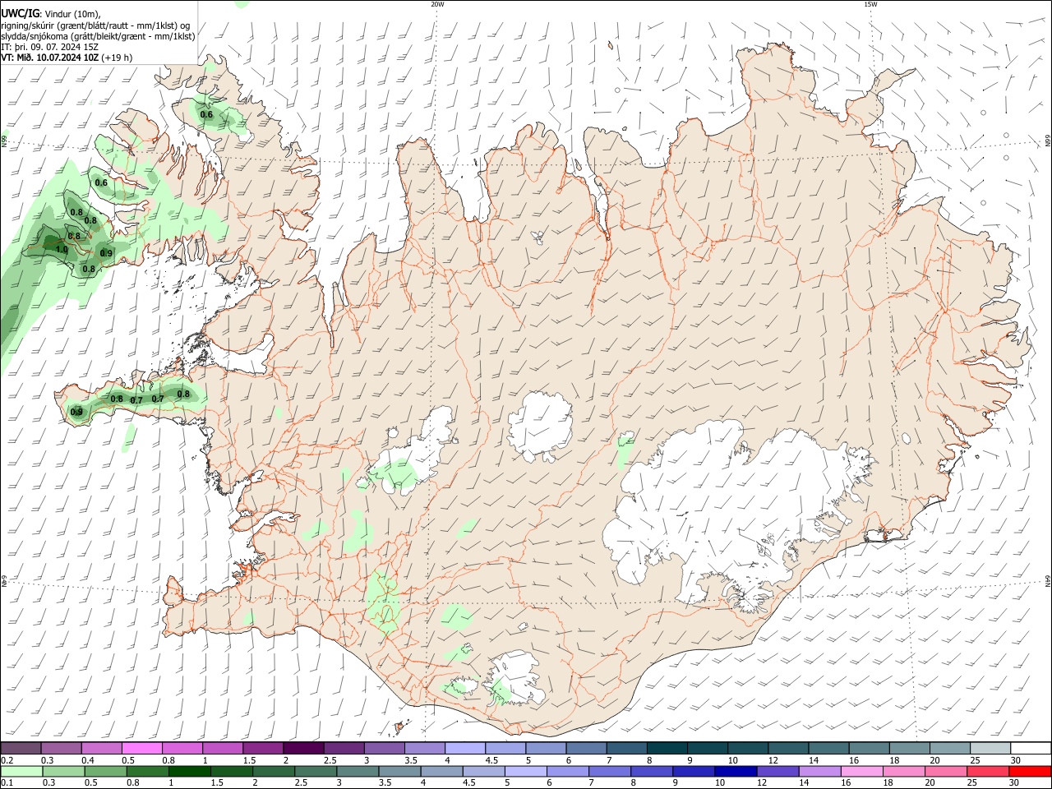Click the '15W' longitude label

(870, 4)
